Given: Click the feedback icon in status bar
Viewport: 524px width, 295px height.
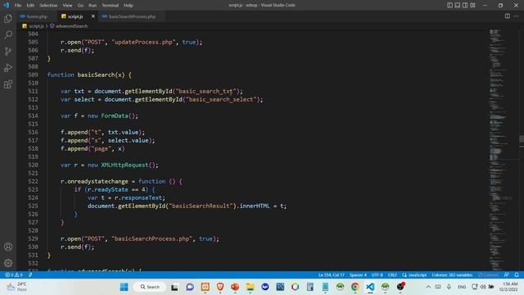Looking at the screenshot, I should click(507, 275).
